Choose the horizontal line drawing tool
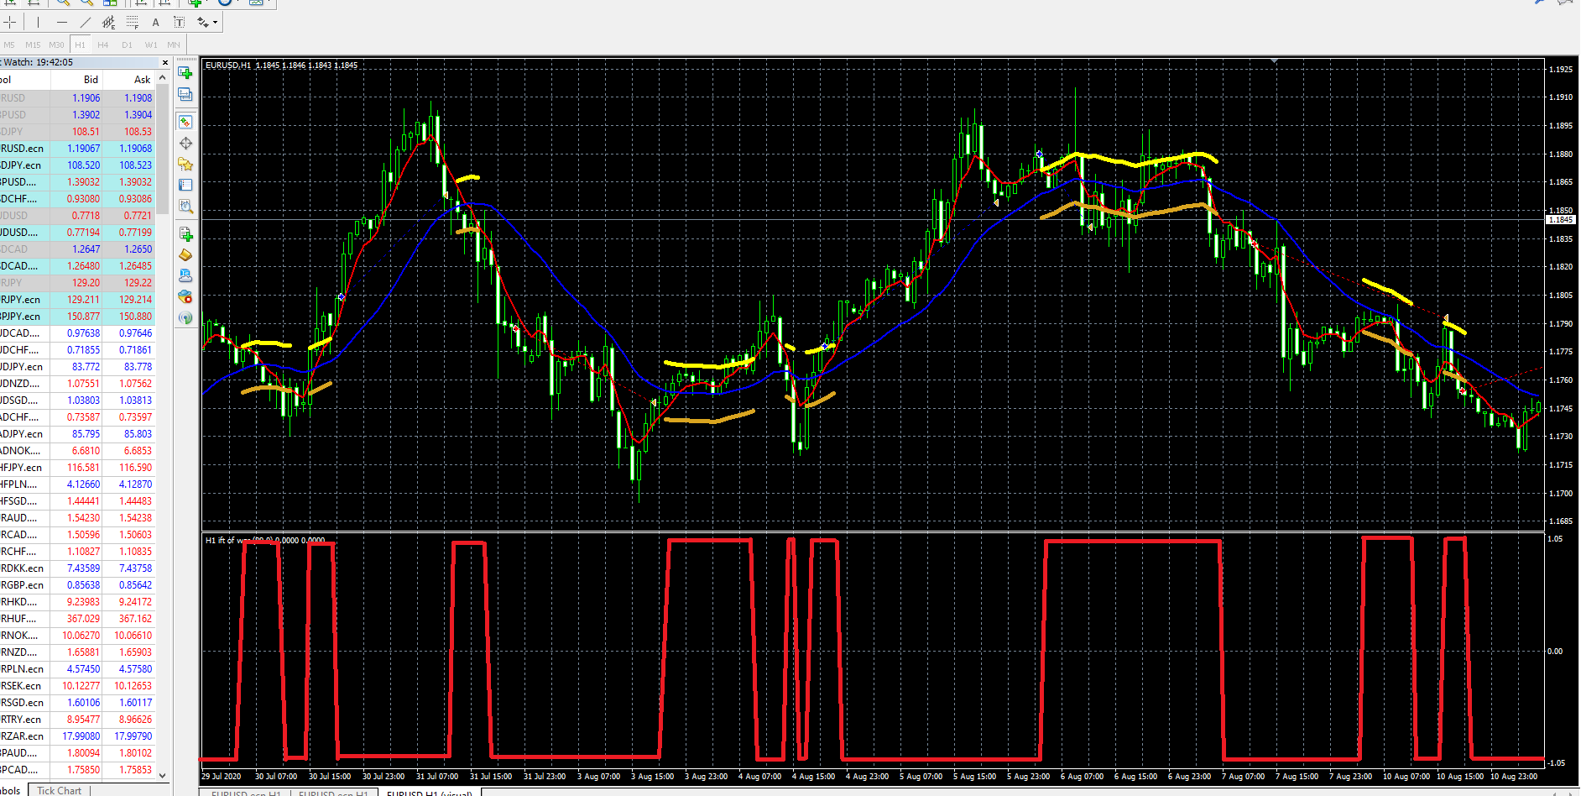Image resolution: width=1581 pixels, height=796 pixels. [x=61, y=22]
